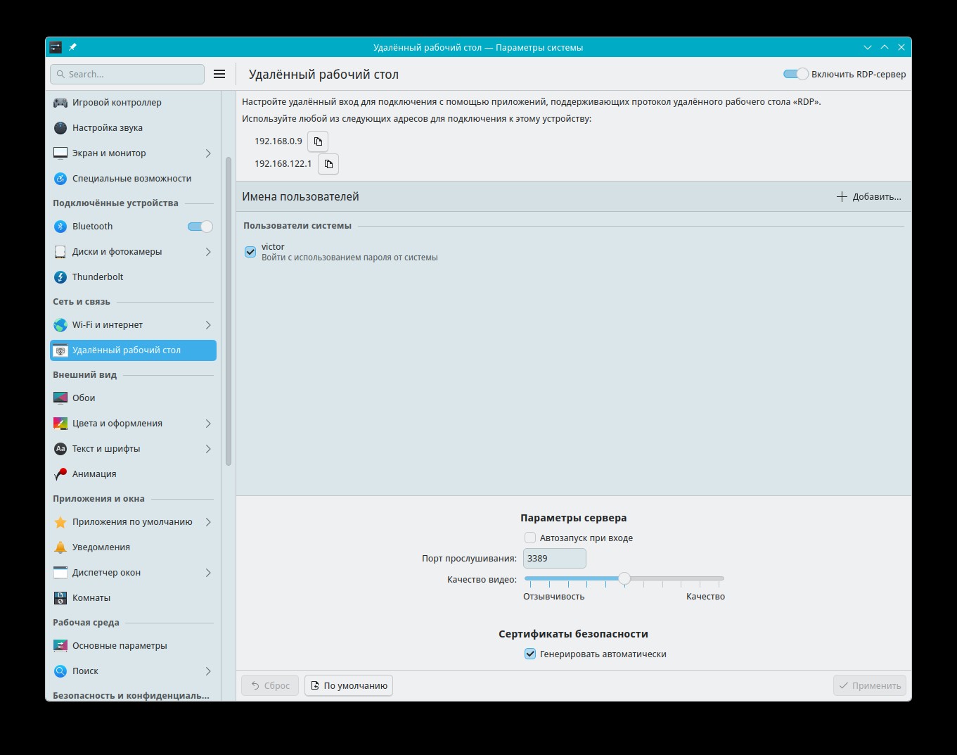Select the Thunderbolt sidebar entry
The width and height of the screenshot is (957, 755).
click(x=133, y=277)
